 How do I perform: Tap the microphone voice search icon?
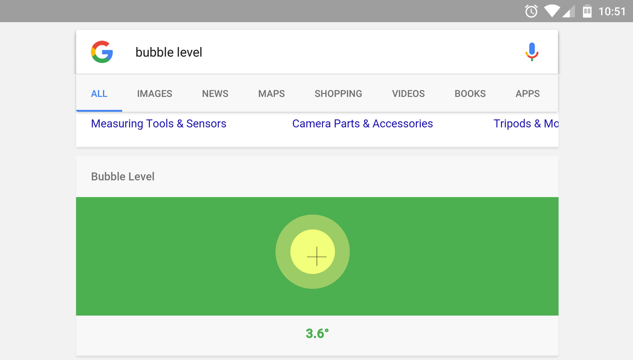[x=532, y=52]
